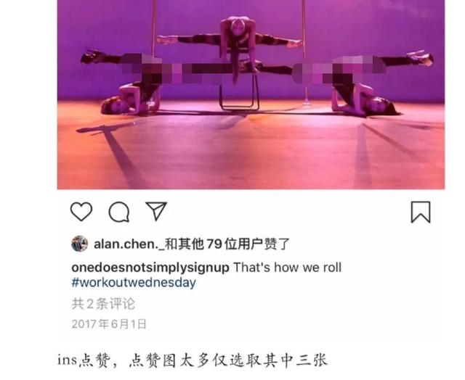Image resolution: width=465 pixels, height=380 pixels.
Task: Open the alan.chen._ username link
Action: click(129, 244)
